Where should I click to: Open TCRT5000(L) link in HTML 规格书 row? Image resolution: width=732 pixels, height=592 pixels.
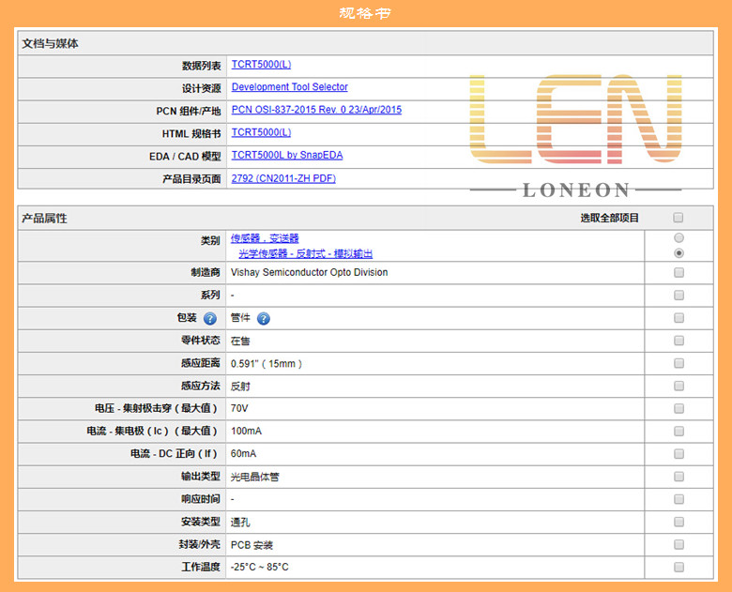tap(262, 132)
